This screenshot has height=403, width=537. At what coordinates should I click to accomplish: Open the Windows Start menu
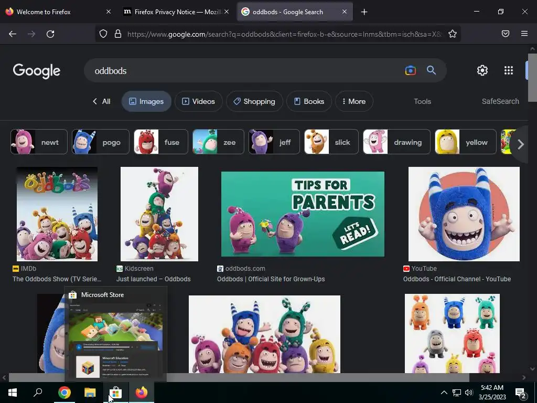pyautogui.click(x=13, y=393)
